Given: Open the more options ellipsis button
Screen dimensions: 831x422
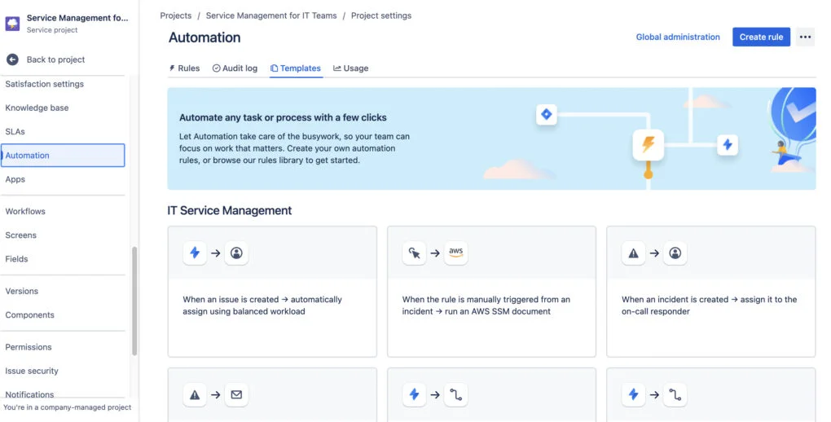Looking at the screenshot, I should 805,37.
